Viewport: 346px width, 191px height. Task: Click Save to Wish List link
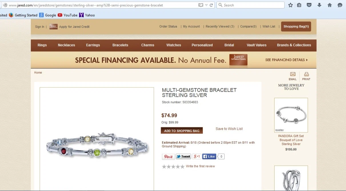229,129
